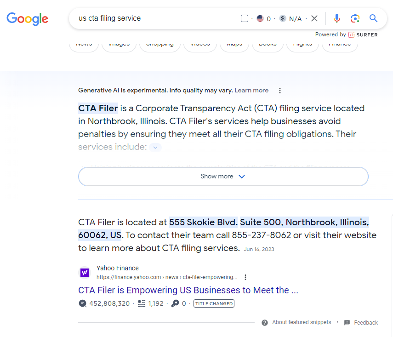Screen dimensions: 393x337
Task: Select the word count icon beside 1,192
Action: pos(142,303)
